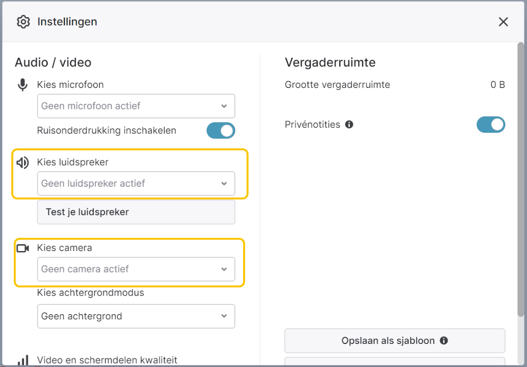Click the microphone icon beside Kies microfoon
This screenshot has height=367, width=527.
[x=23, y=85]
